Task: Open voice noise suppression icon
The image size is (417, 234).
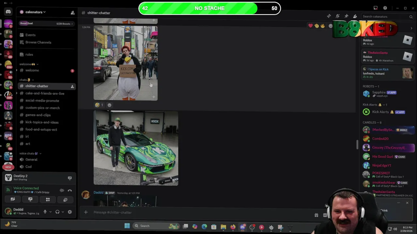Action: [62, 190]
